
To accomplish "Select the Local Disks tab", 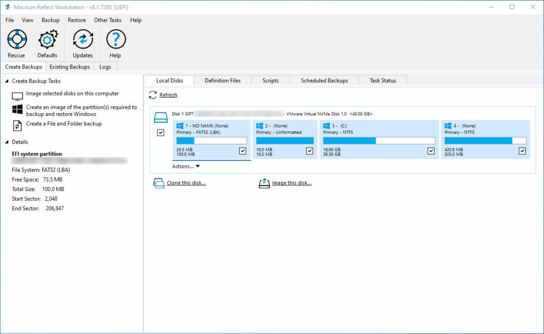I will click(x=169, y=81).
